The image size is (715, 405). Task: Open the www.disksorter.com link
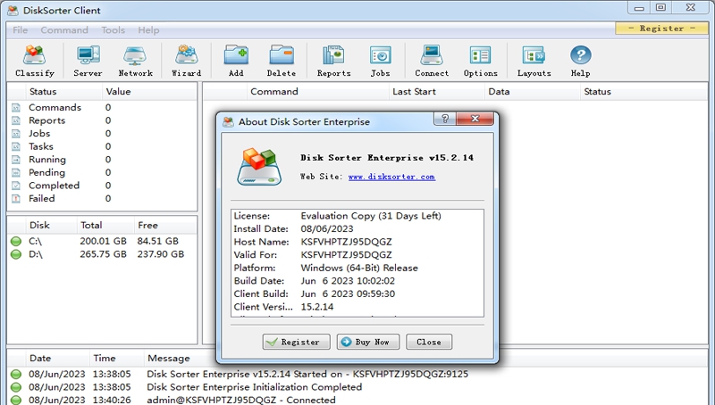pyautogui.click(x=391, y=177)
